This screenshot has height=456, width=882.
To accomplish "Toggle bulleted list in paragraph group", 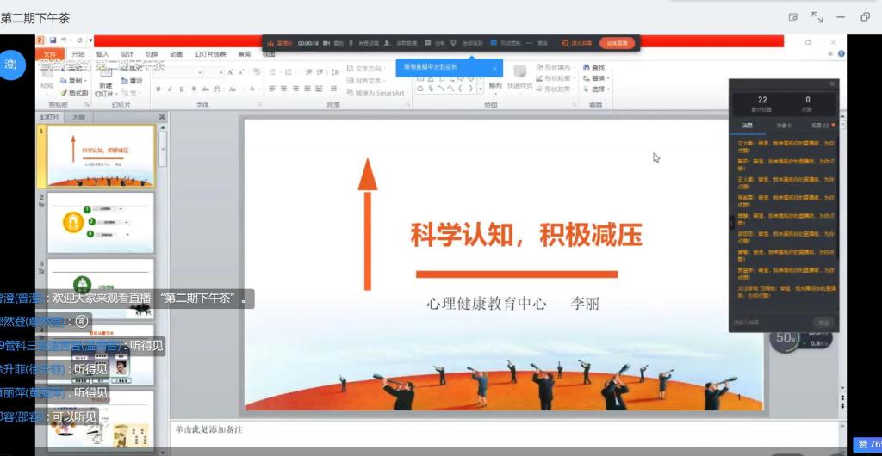I will coord(273,72).
